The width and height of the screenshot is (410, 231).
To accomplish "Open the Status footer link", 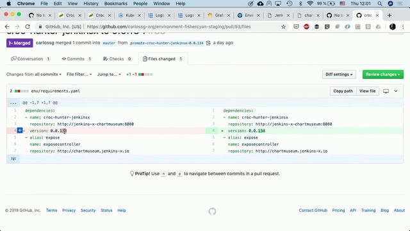I will pyautogui.click(x=106, y=210).
